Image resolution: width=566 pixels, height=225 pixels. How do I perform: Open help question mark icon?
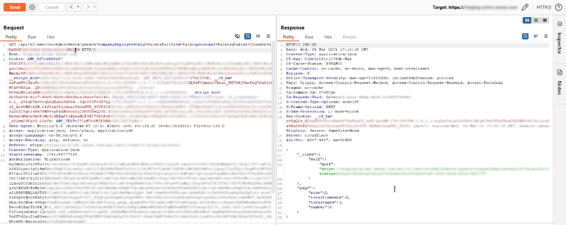[559, 7]
